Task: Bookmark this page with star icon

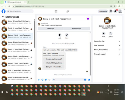Action: click(x=114, y=6)
